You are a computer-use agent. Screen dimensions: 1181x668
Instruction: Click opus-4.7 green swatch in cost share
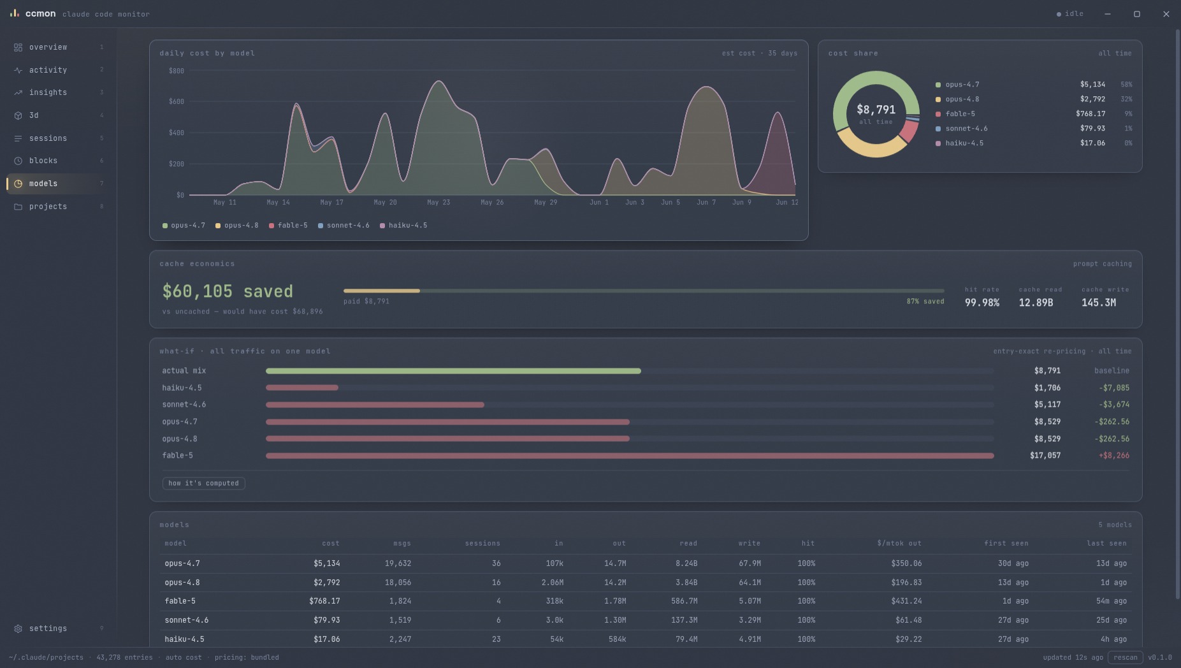pos(938,85)
